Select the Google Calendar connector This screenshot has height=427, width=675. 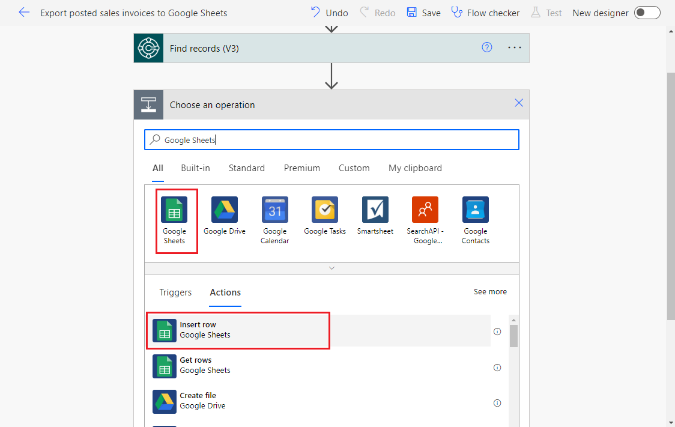point(274,210)
